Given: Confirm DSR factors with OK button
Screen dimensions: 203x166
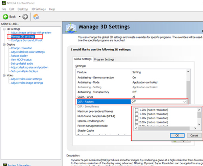Looking at the screenshot, I should [177, 135].
